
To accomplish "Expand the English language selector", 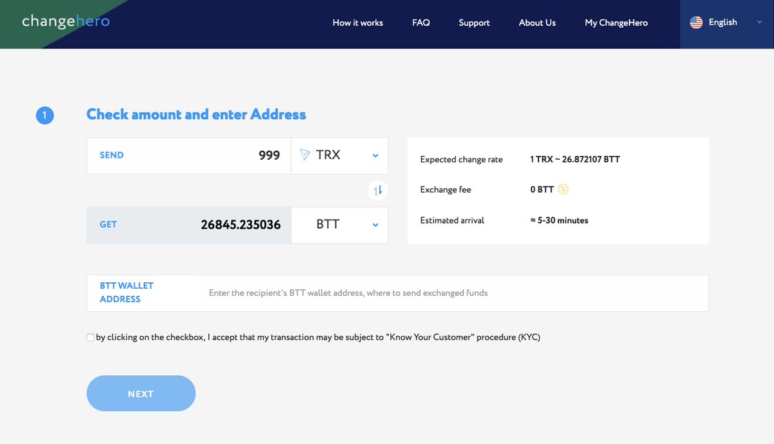I will point(727,23).
